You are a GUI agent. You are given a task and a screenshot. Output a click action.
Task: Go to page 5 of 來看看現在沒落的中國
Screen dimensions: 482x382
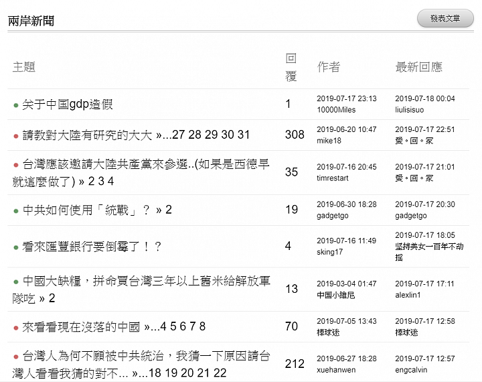173,326
